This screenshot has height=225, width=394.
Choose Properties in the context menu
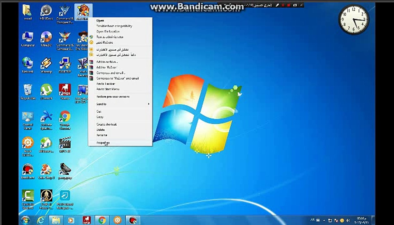(120, 142)
